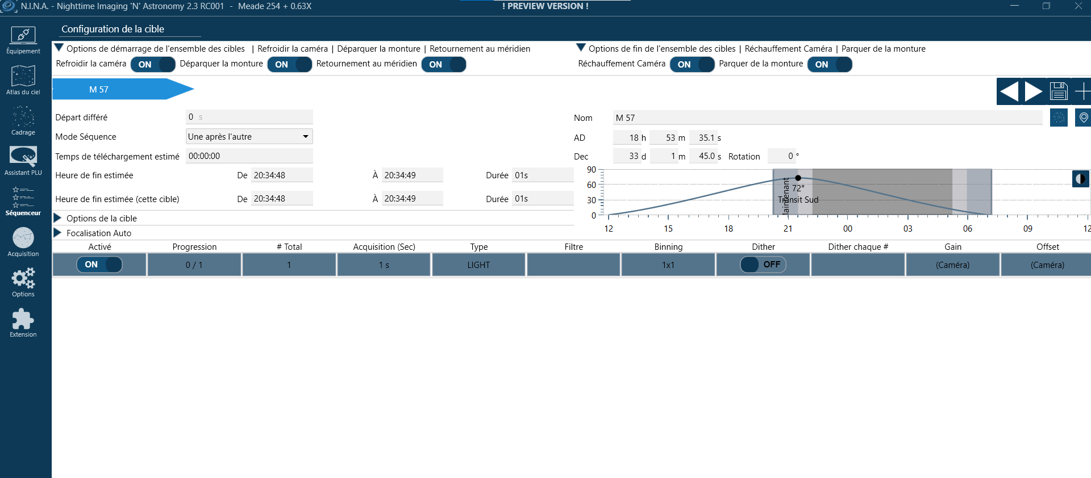Screen dimensions: 1091x478
Task: Click the Configuration de la cible heading
Action: point(113,29)
